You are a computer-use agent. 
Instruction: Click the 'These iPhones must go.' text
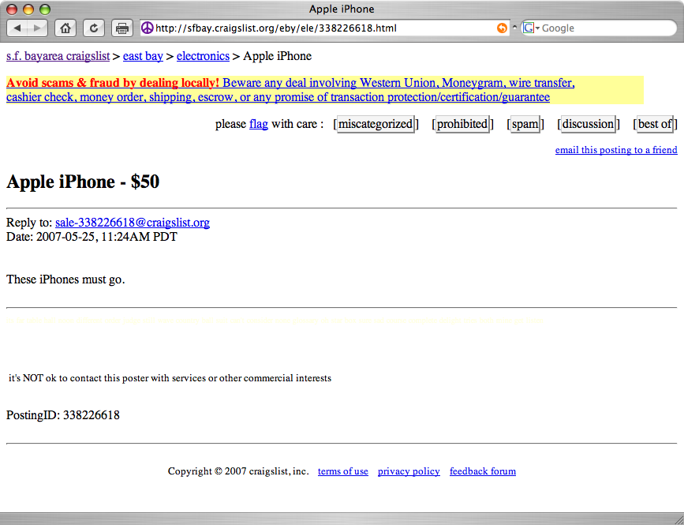(x=65, y=279)
